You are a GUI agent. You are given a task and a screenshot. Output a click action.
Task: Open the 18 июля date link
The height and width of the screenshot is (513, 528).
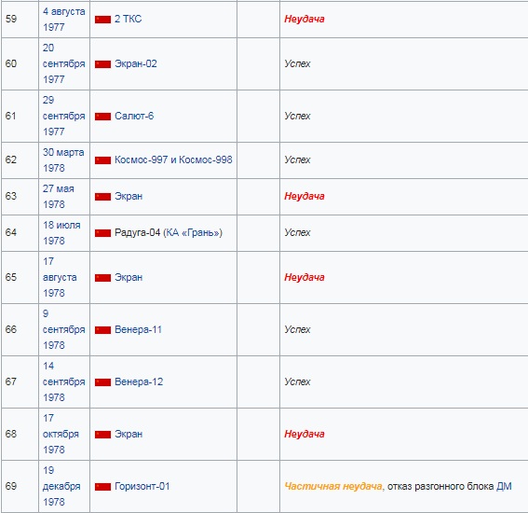61,226
